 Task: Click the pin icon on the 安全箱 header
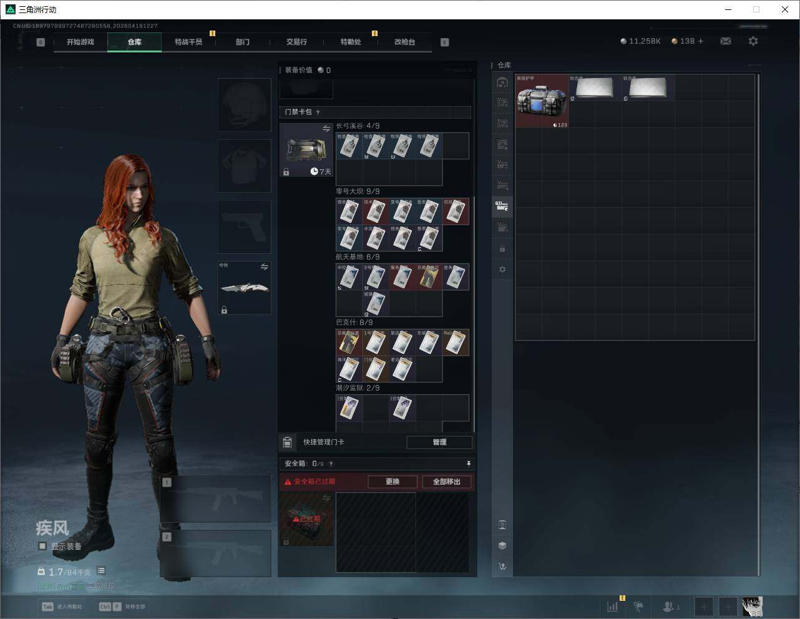point(469,464)
